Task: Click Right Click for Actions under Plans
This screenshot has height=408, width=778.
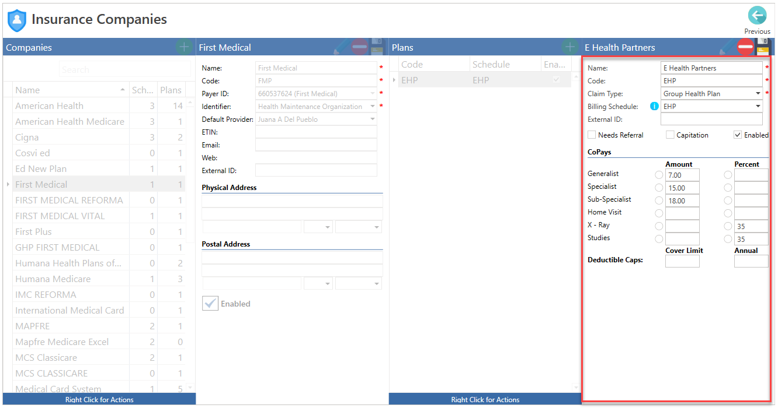Action: click(485, 400)
